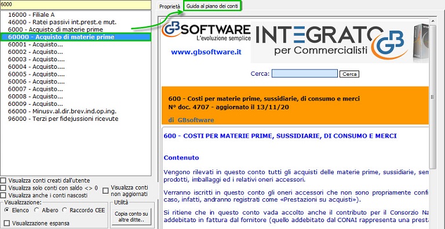Screen dimensions: 445x229
Task: Enable Visualizza conti creati dall'utente checkbox
Action: pyautogui.click(x=3, y=180)
